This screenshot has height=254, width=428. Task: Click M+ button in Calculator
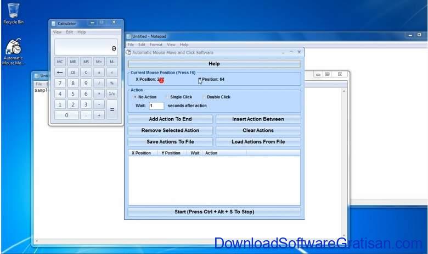click(99, 62)
